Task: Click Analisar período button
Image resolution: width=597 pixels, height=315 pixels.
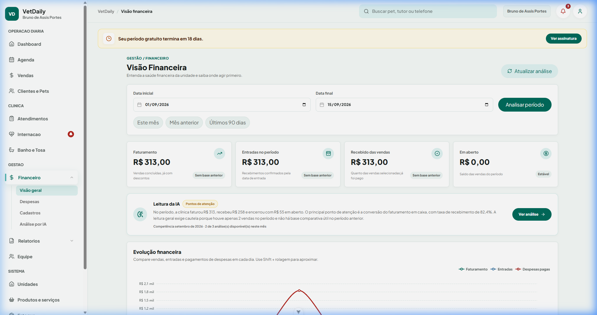Action: coord(525,105)
